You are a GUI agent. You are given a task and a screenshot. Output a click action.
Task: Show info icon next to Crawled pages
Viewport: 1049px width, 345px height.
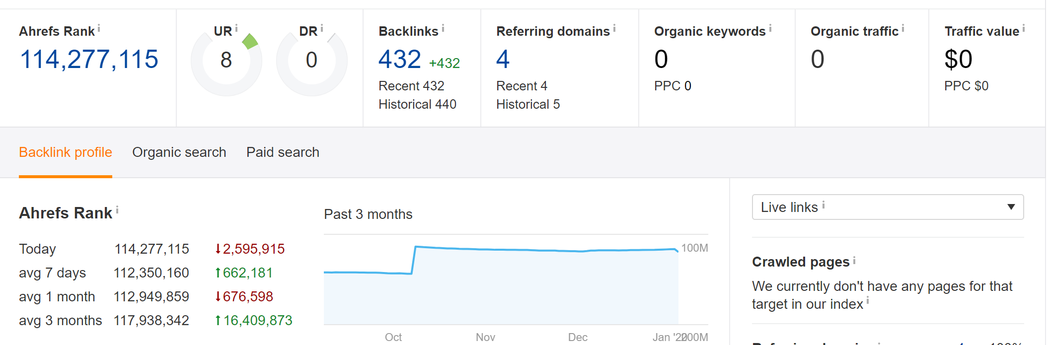[854, 260]
